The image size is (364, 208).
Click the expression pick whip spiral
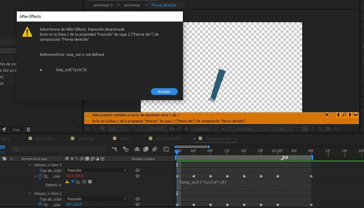tap(84, 182)
